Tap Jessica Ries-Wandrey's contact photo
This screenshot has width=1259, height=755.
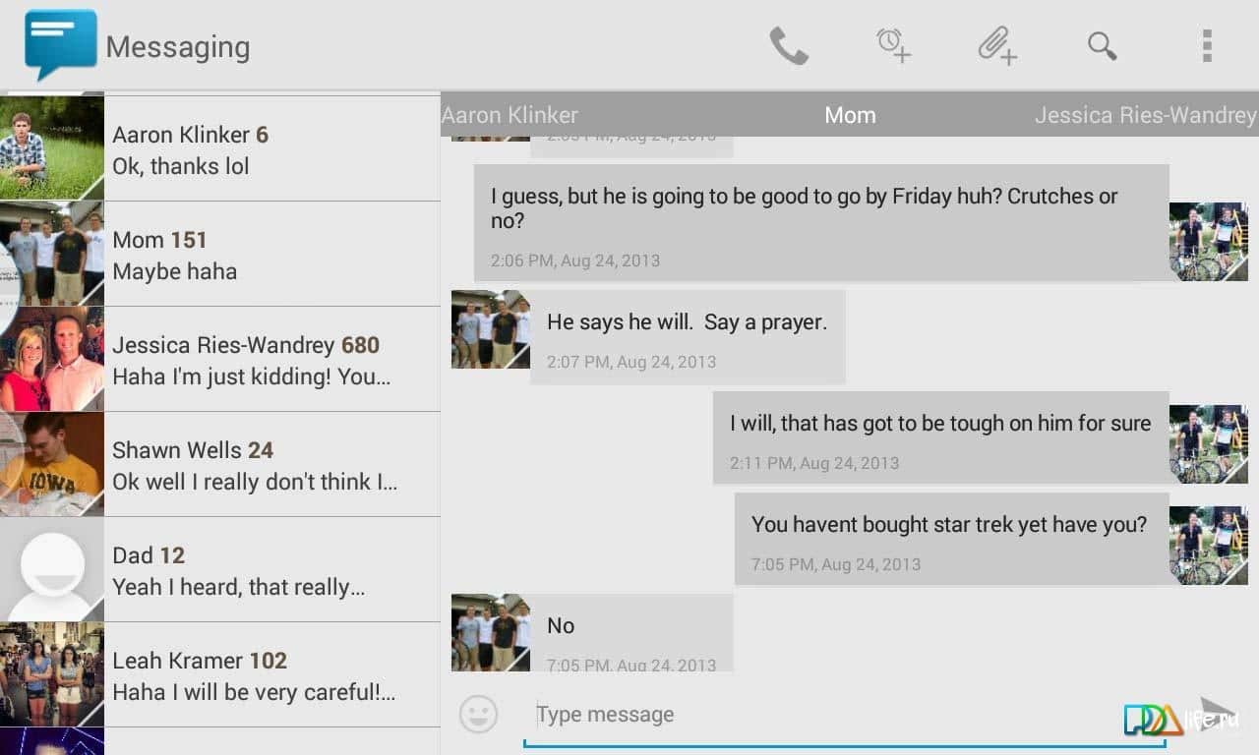(51, 359)
